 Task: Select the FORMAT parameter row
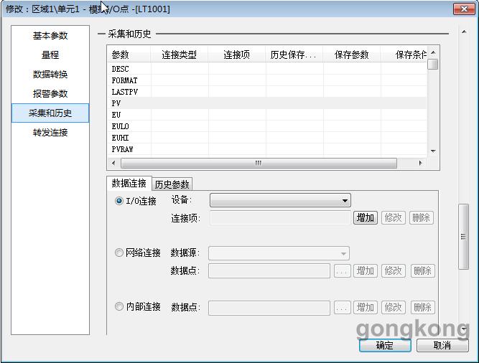coord(267,80)
